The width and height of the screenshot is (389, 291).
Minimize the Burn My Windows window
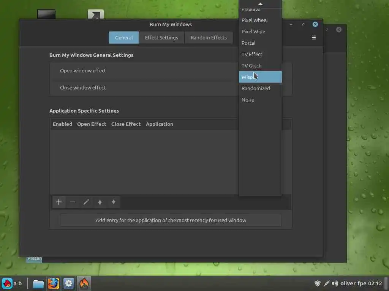[291, 24]
